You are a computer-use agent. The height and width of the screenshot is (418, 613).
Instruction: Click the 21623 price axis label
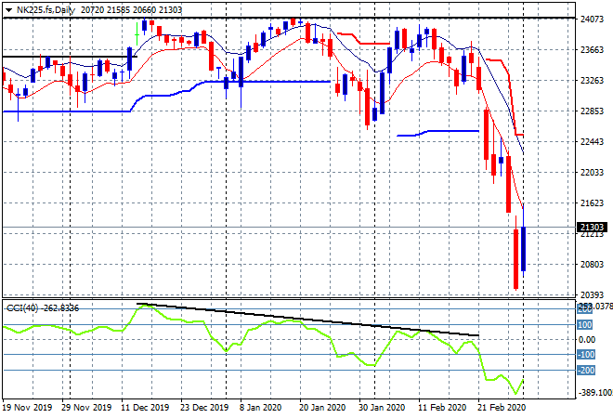click(x=592, y=202)
